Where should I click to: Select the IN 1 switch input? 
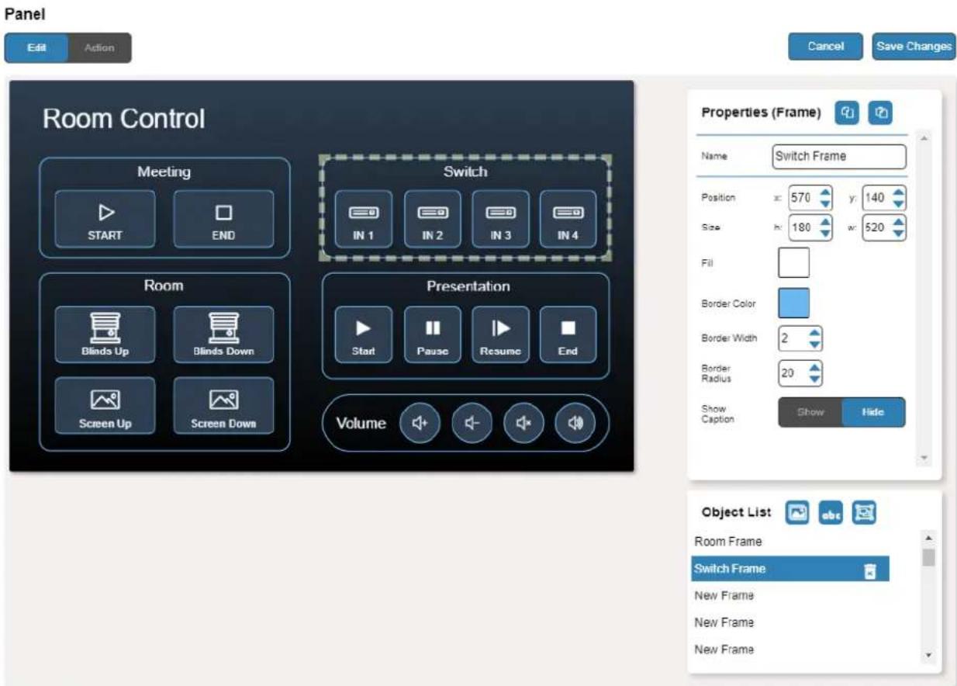[x=364, y=219]
